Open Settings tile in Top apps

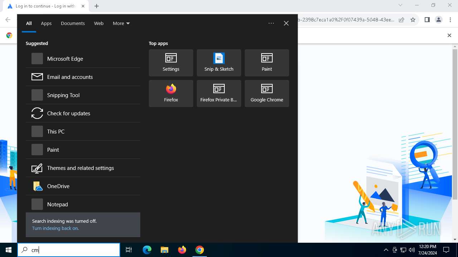pos(171,63)
